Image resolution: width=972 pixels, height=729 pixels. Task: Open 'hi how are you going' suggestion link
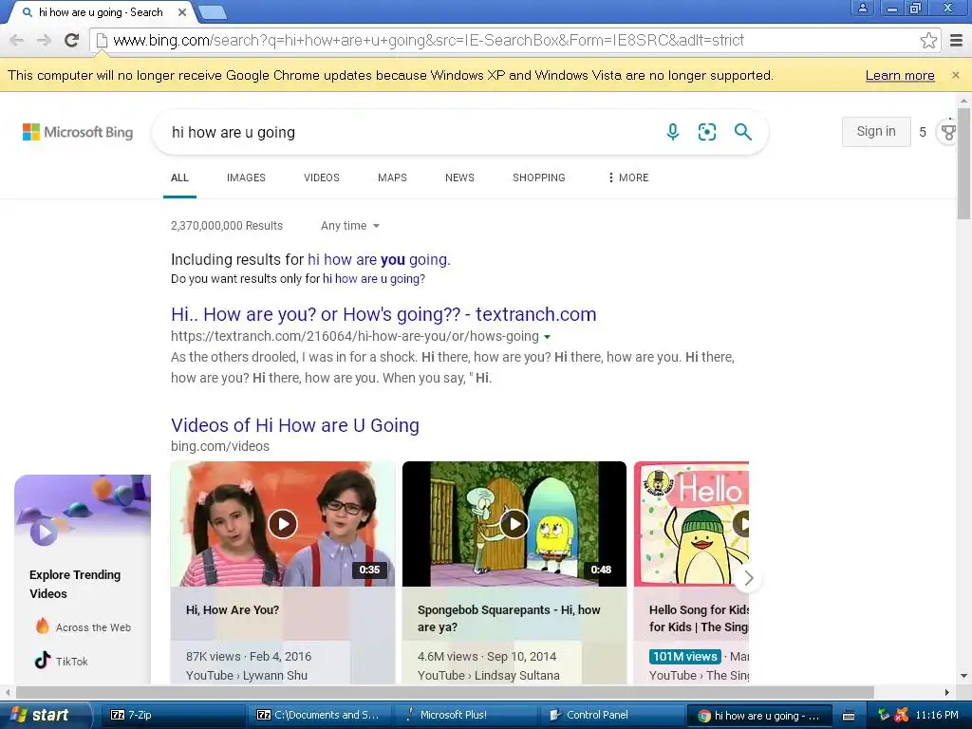click(379, 259)
